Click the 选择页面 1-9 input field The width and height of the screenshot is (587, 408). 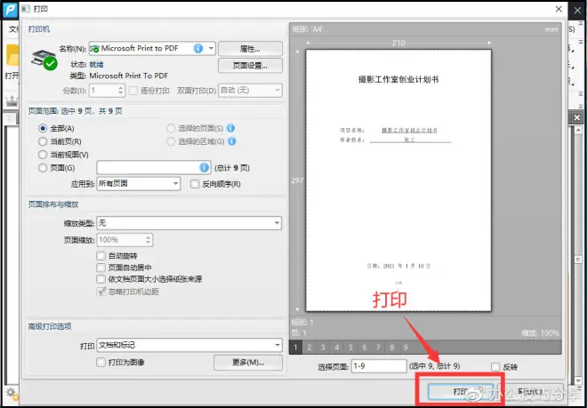[x=379, y=366]
